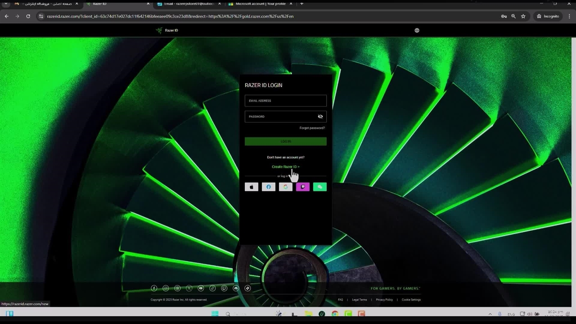Click the Create Razer ID link

[x=285, y=167]
